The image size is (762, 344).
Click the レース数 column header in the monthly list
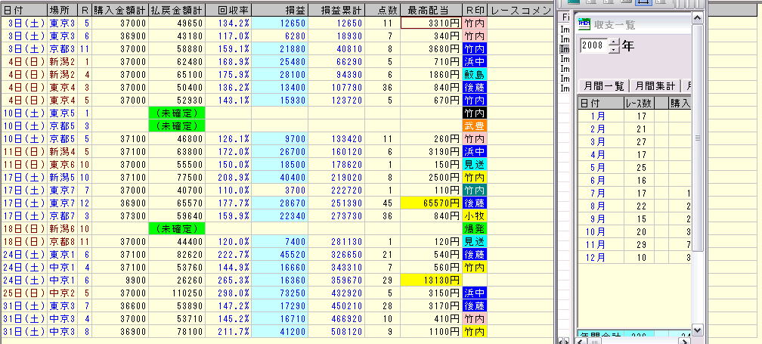pos(639,103)
